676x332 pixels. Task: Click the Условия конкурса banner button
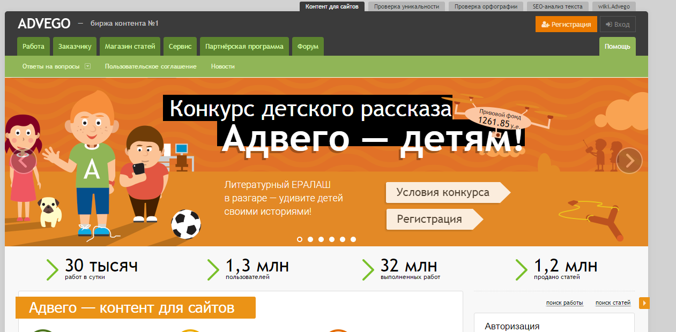[x=448, y=192]
